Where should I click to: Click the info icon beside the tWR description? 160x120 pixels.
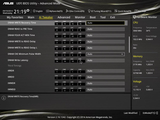[x=4, y=98]
